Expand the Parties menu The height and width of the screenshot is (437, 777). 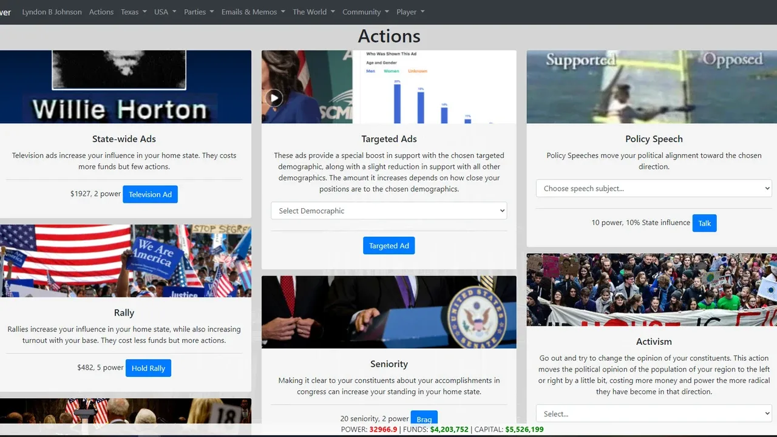point(199,12)
